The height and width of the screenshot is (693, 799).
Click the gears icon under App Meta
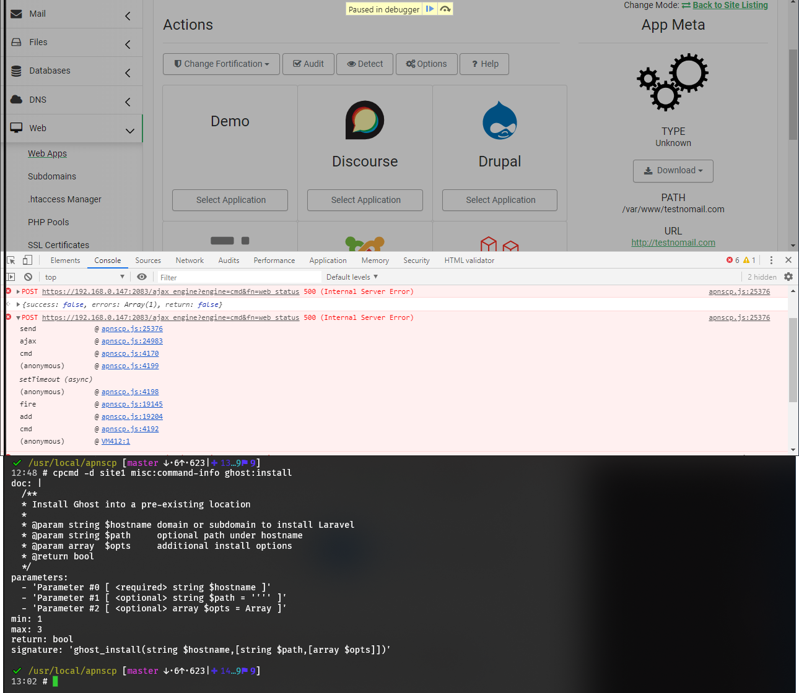click(x=673, y=82)
